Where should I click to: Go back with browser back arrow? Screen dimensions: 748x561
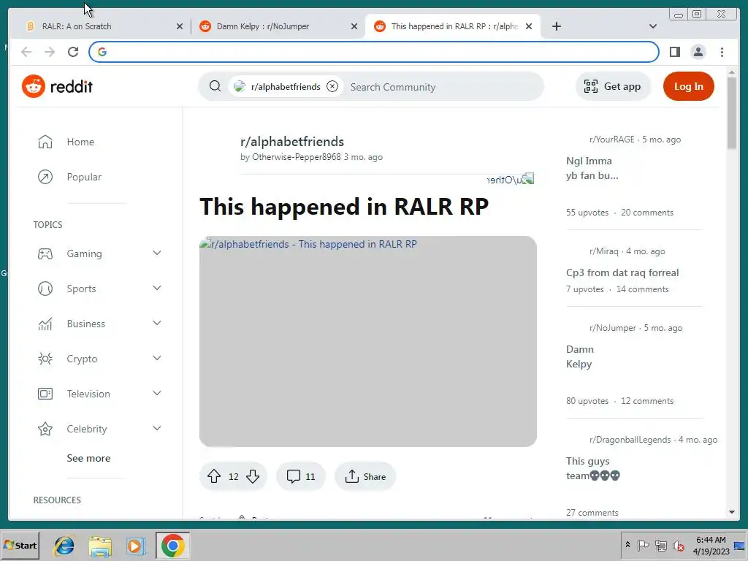tap(26, 52)
